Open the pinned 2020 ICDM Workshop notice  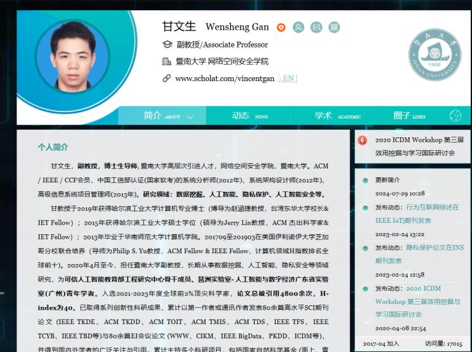pos(419,146)
